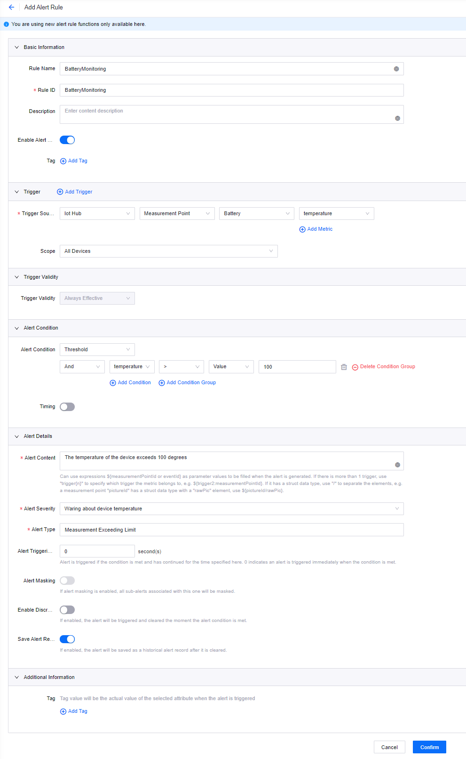
Task: Toggle off Save Alert Record switch
Action: pyautogui.click(x=67, y=639)
